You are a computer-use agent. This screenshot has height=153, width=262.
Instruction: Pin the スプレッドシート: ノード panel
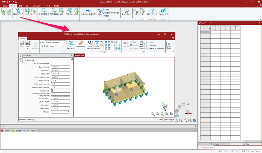click(260, 23)
